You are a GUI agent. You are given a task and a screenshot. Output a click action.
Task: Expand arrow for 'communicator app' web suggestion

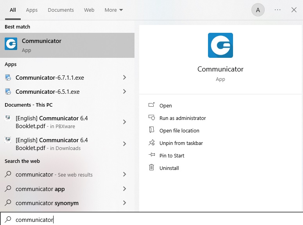[125, 189]
